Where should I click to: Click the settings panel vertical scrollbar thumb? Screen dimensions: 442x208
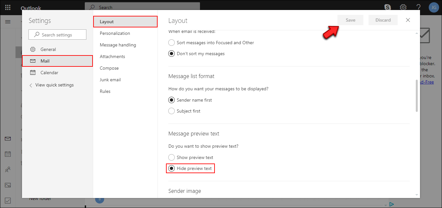click(x=416, y=96)
